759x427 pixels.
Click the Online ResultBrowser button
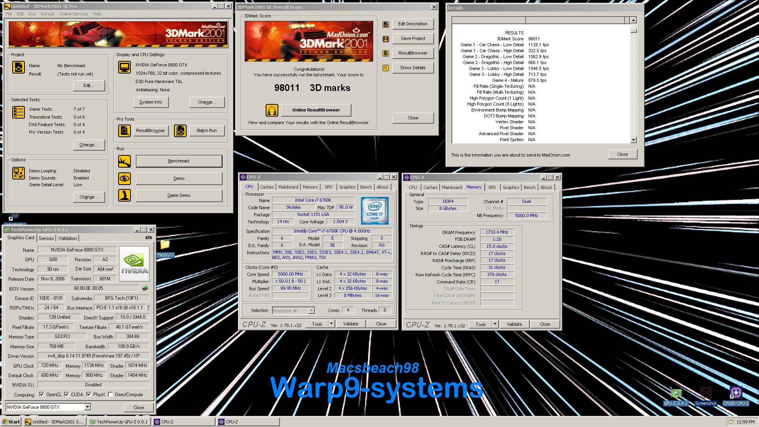pos(316,110)
